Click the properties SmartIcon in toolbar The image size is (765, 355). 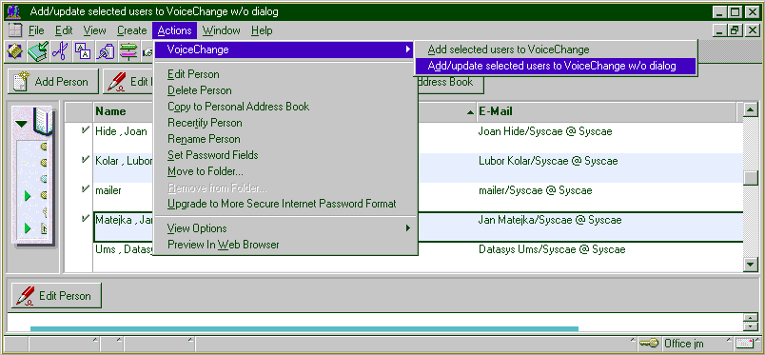(x=15, y=51)
